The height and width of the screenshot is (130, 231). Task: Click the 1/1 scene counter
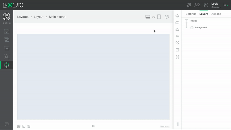coord(93,126)
